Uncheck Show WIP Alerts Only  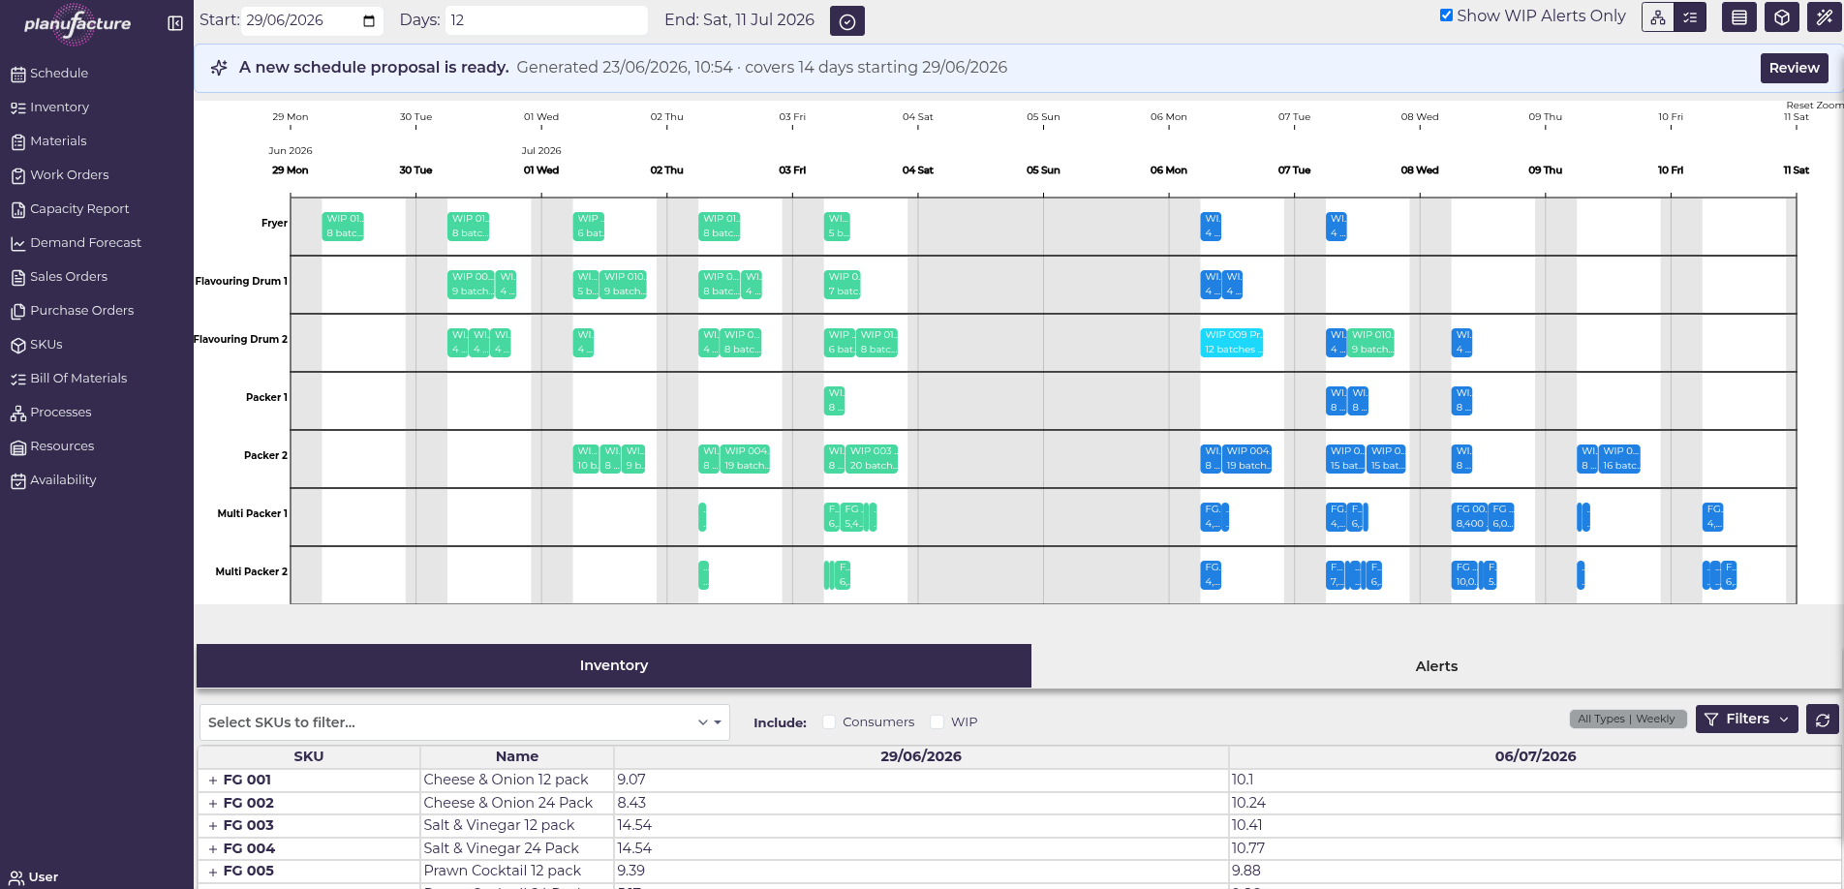click(x=1446, y=15)
